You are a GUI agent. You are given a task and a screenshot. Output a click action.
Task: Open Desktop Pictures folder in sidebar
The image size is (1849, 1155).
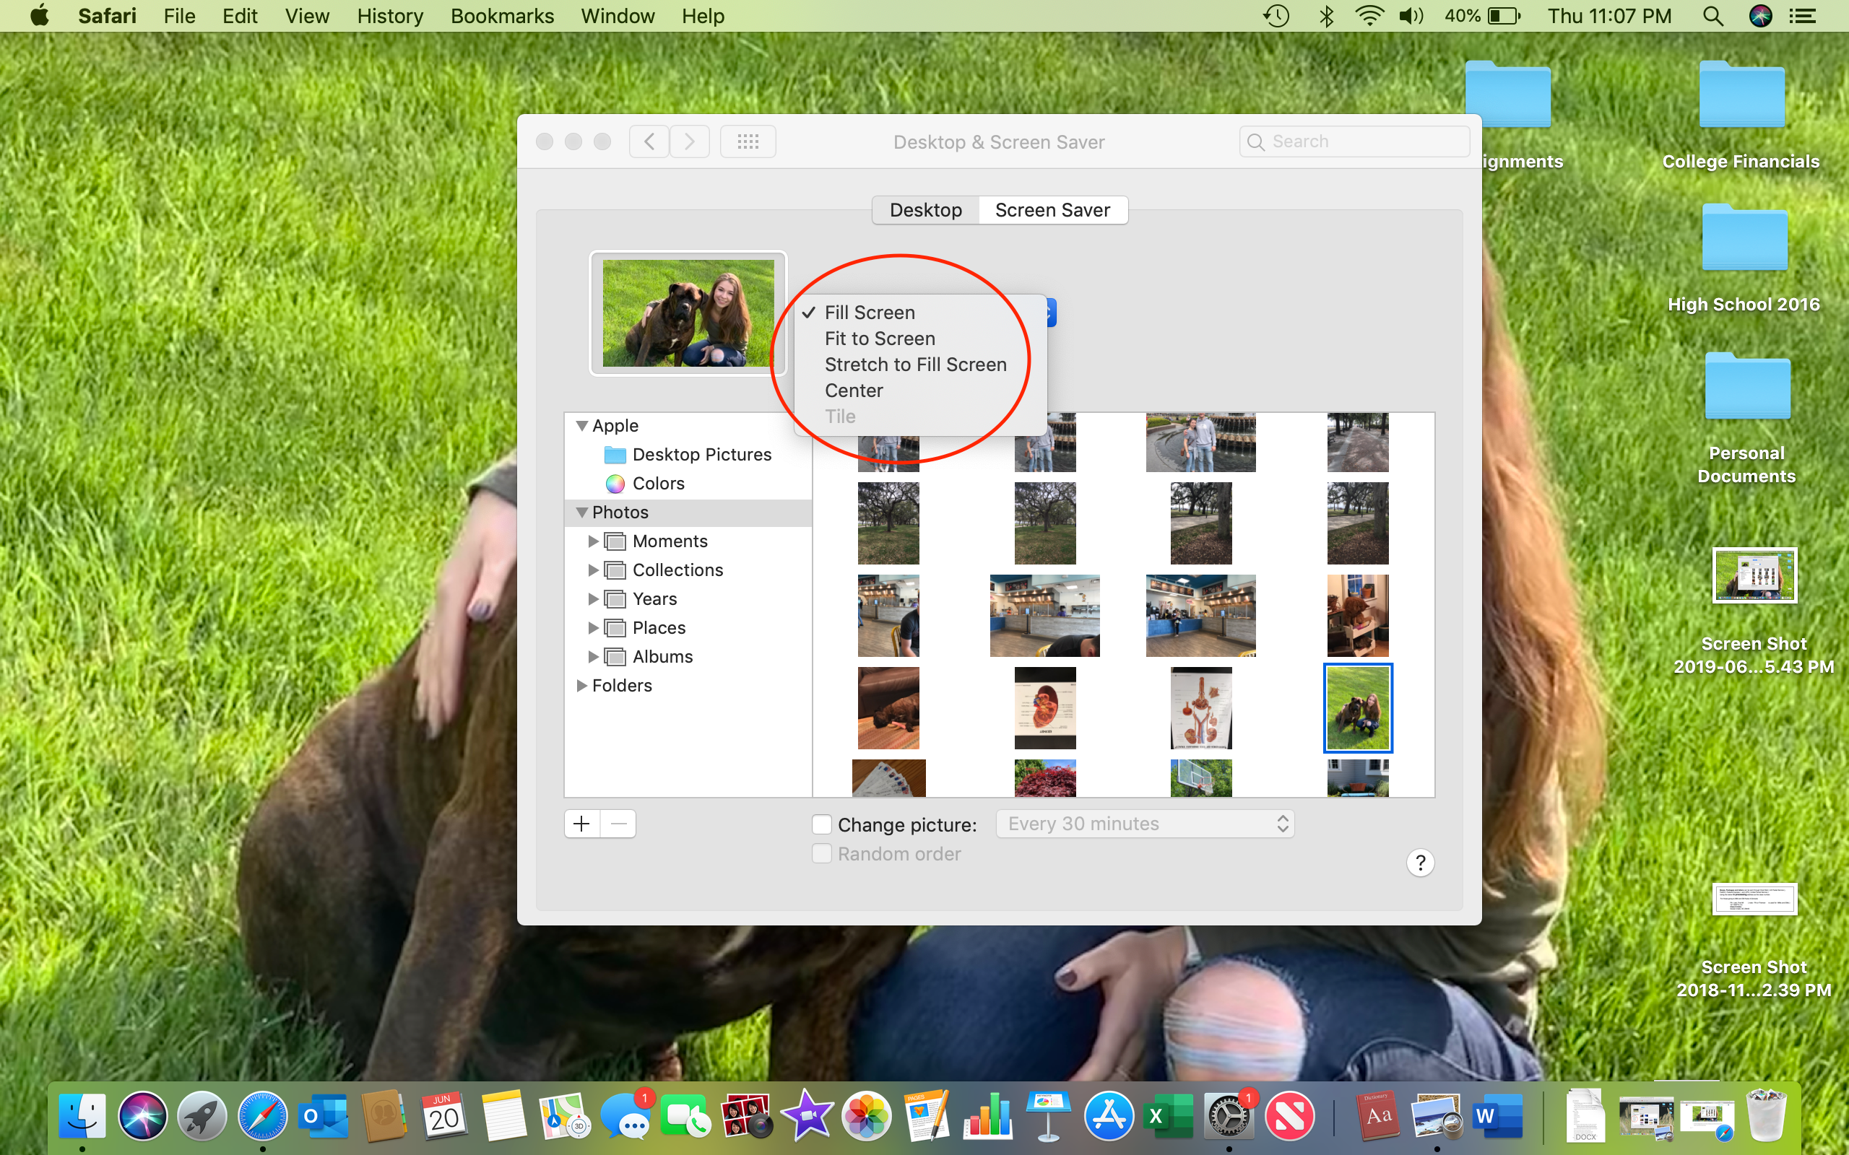click(x=701, y=455)
